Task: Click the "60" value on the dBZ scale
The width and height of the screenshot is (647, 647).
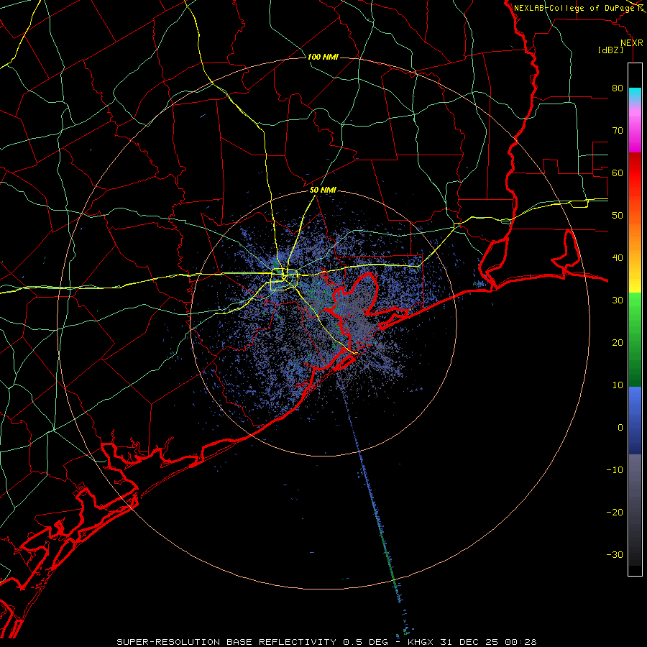Action: 618,173
